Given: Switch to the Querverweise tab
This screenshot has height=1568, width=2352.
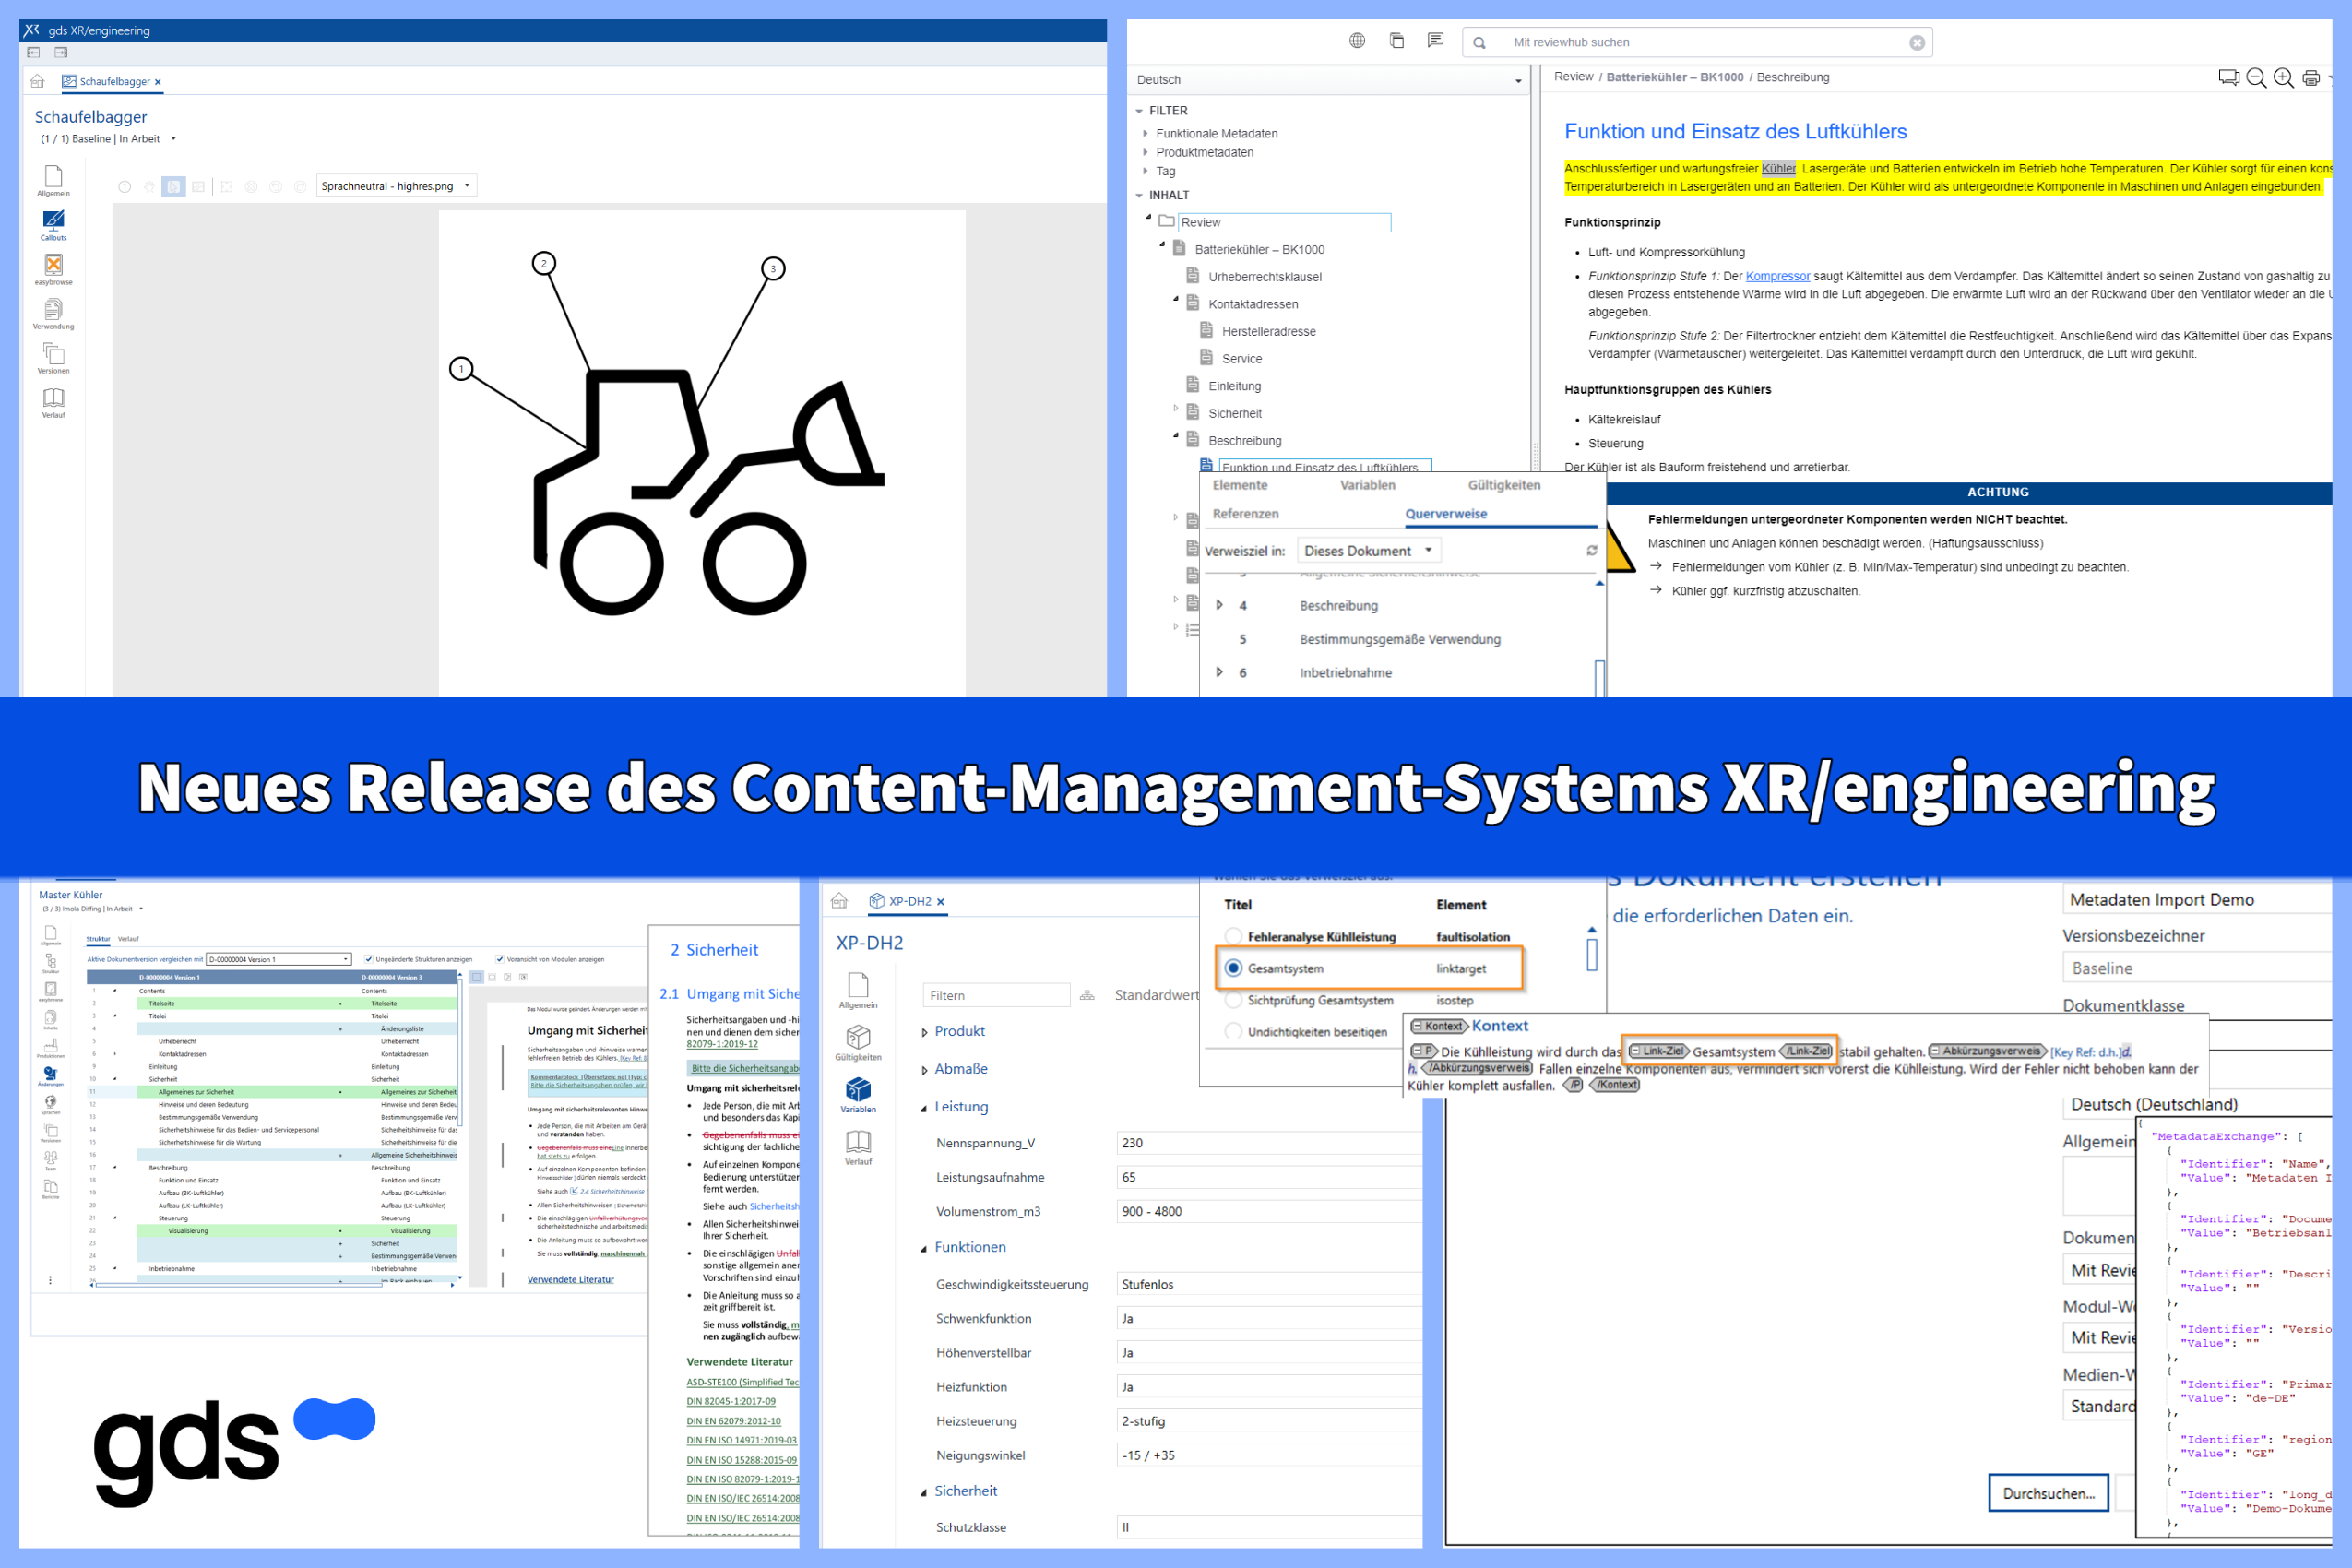Looking at the screenshot, I should point(1445,514).
